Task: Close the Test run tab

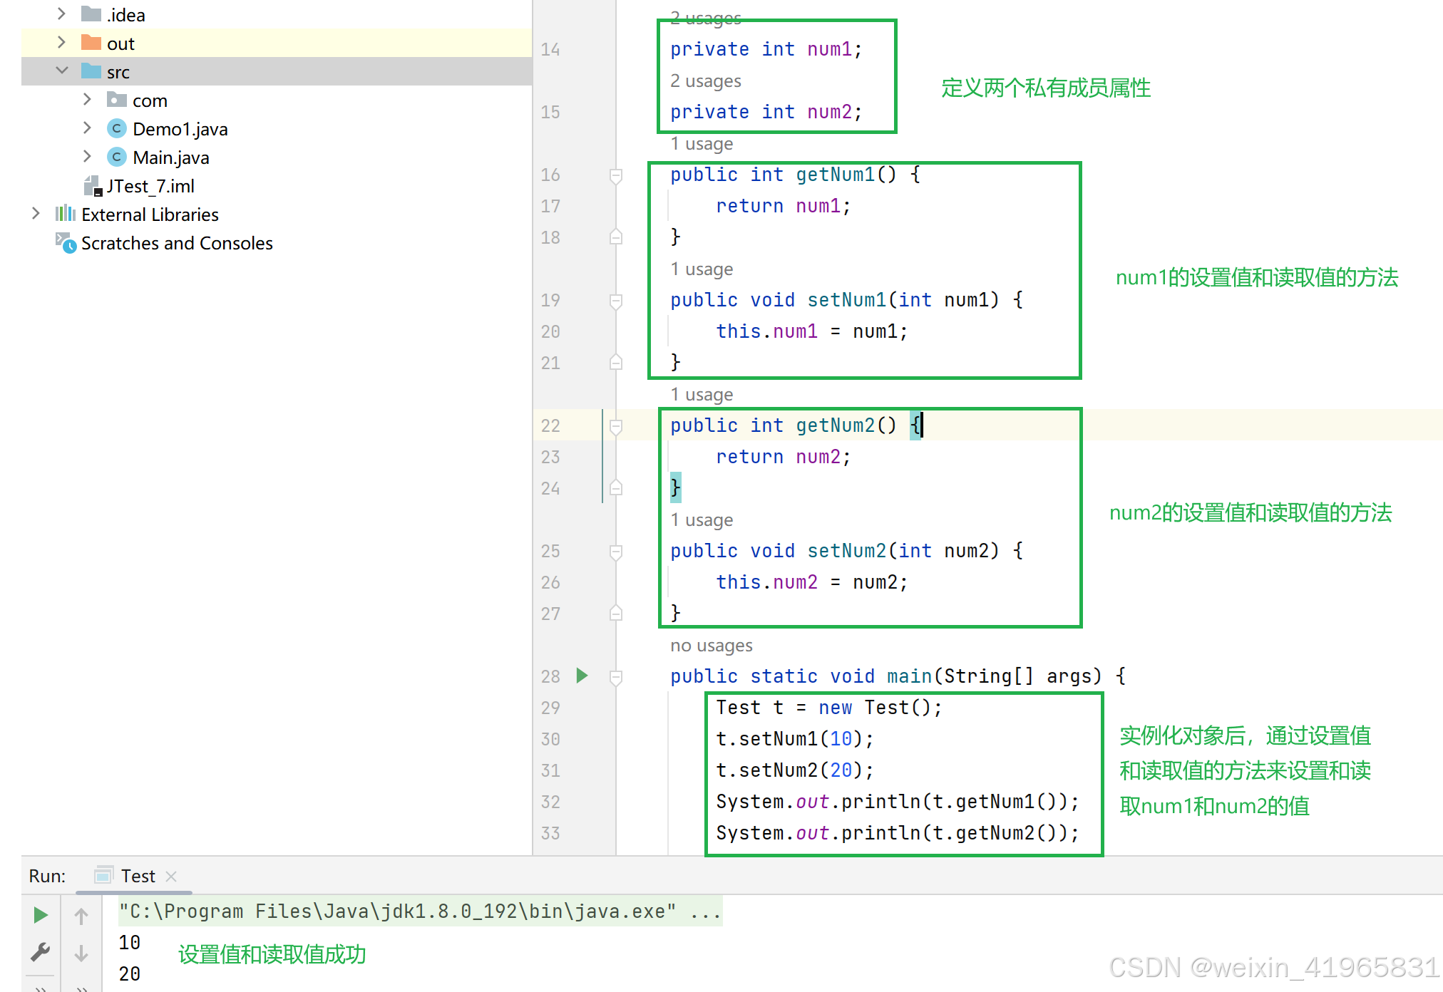Action: click(171, 876)
